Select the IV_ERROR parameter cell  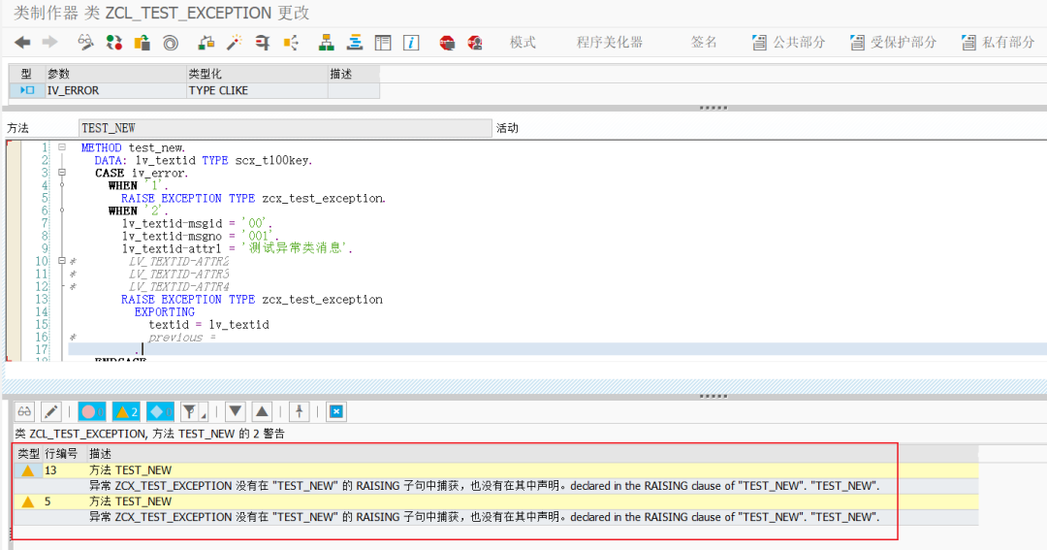(x=114, y=90)
